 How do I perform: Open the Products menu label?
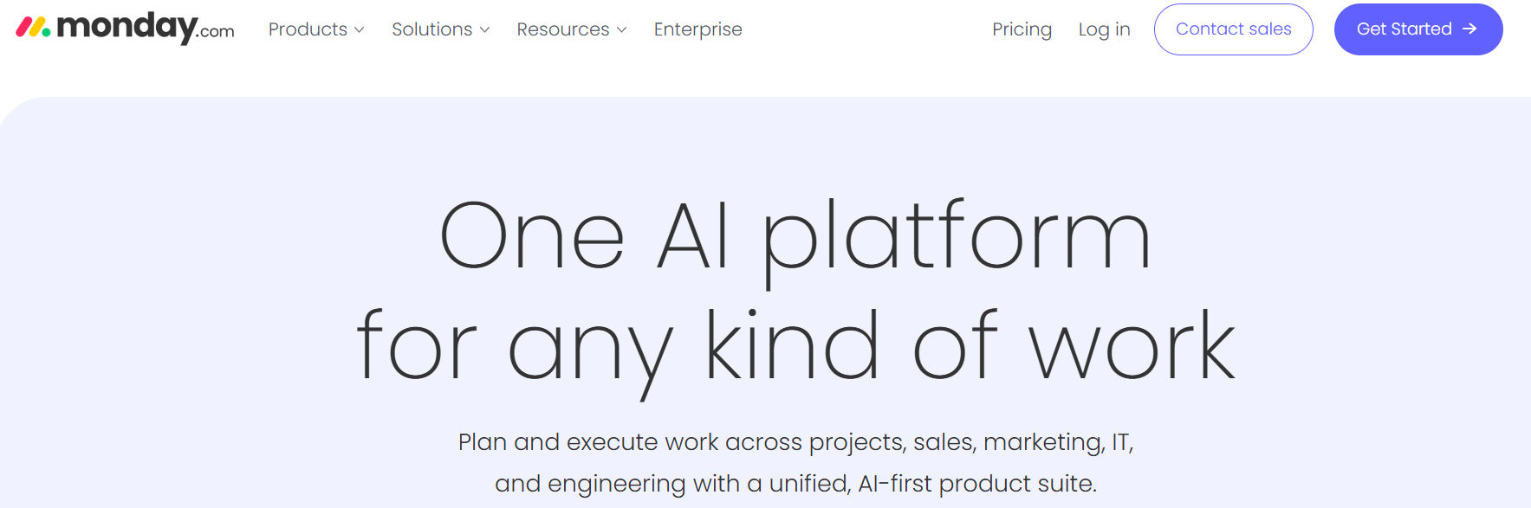coord(308,29)
